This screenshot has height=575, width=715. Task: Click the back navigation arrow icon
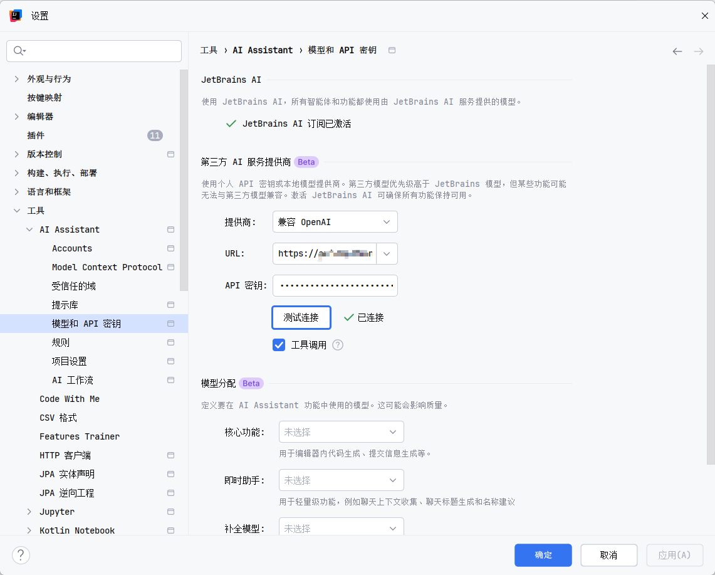[x=677, y=51]
